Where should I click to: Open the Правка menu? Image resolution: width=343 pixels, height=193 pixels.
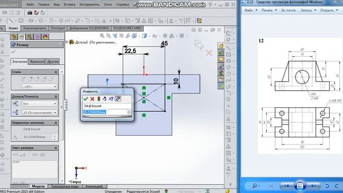pyautogui.click(x=44, y=4)
